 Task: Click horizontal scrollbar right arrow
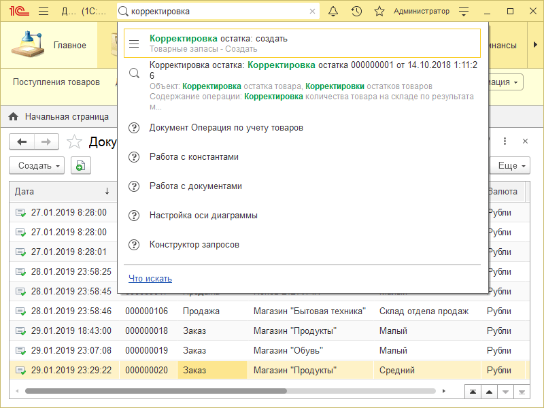(444, 391)
